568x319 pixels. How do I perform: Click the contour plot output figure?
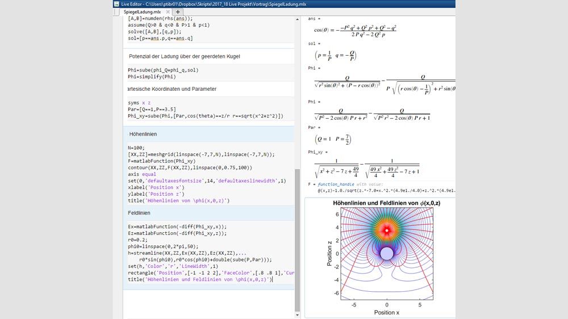pos(387,254)
